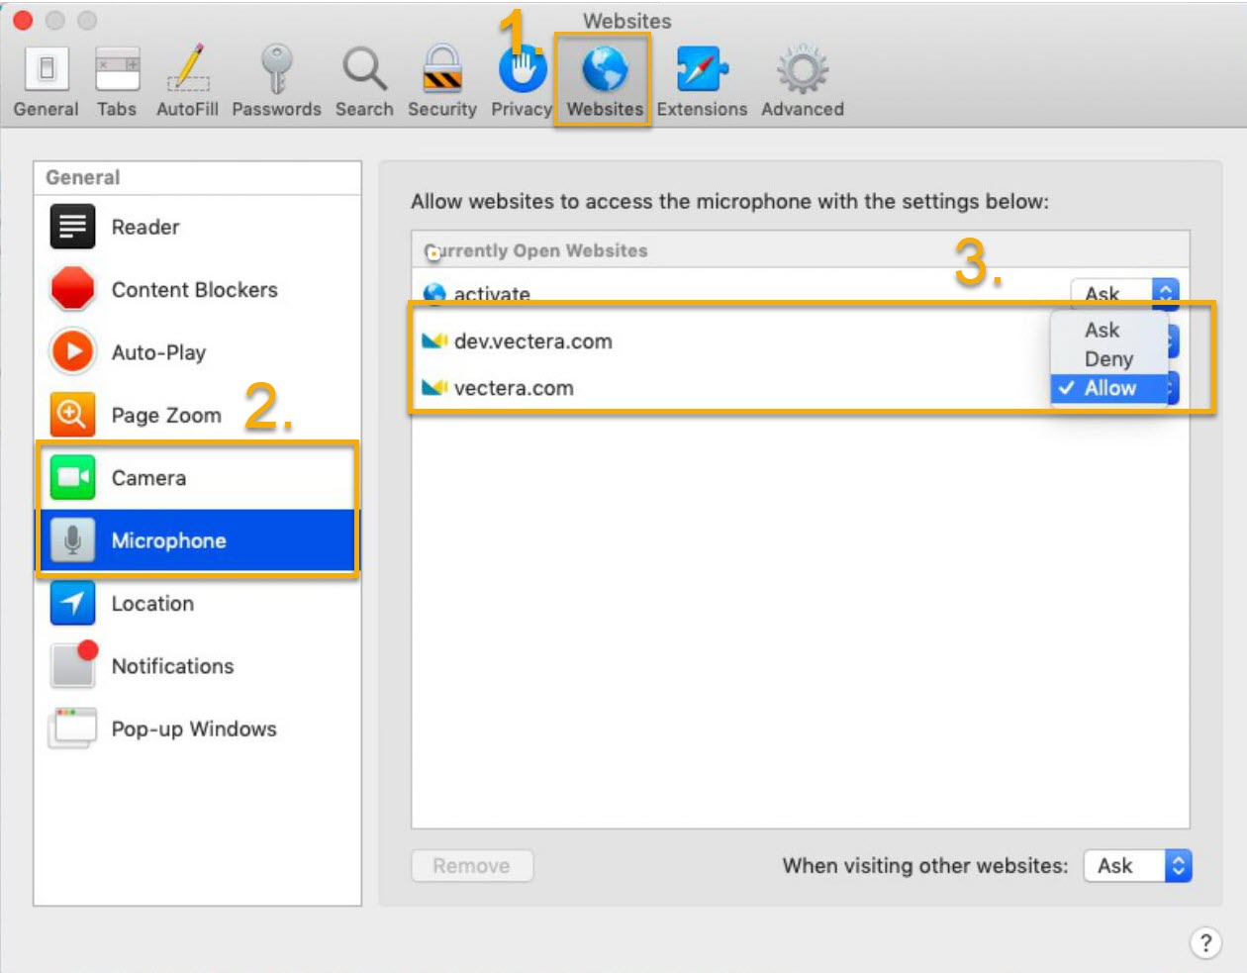Choose Content Blockers in the sidebar
1247x973 pixels.
click(198, 290)
